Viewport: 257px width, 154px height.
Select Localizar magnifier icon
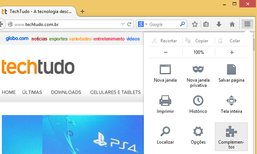[165, 135]
